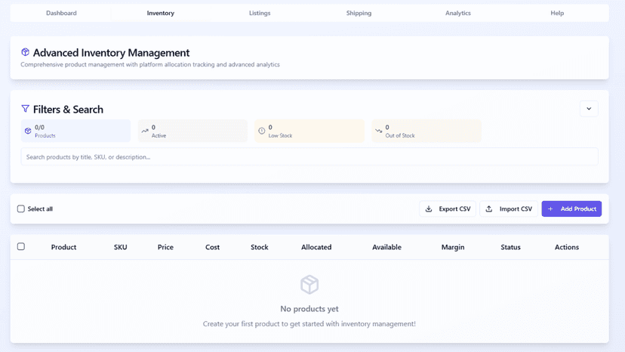Click the Product column header
This screenshot has height=352, width=625.
click(x=63, y=247)
